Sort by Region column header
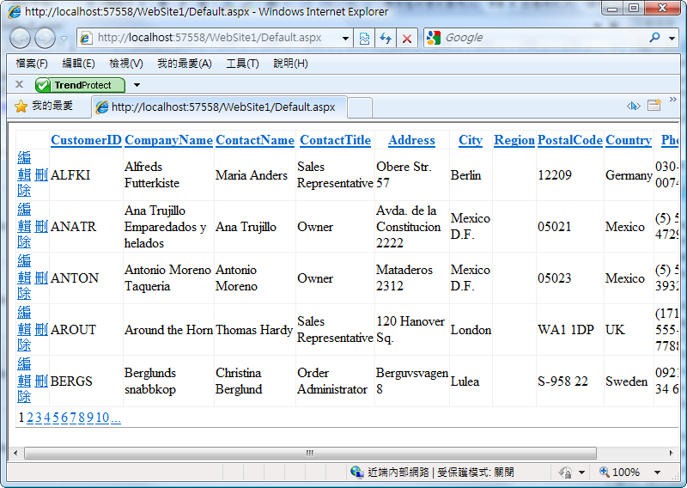 pos(514,140)
